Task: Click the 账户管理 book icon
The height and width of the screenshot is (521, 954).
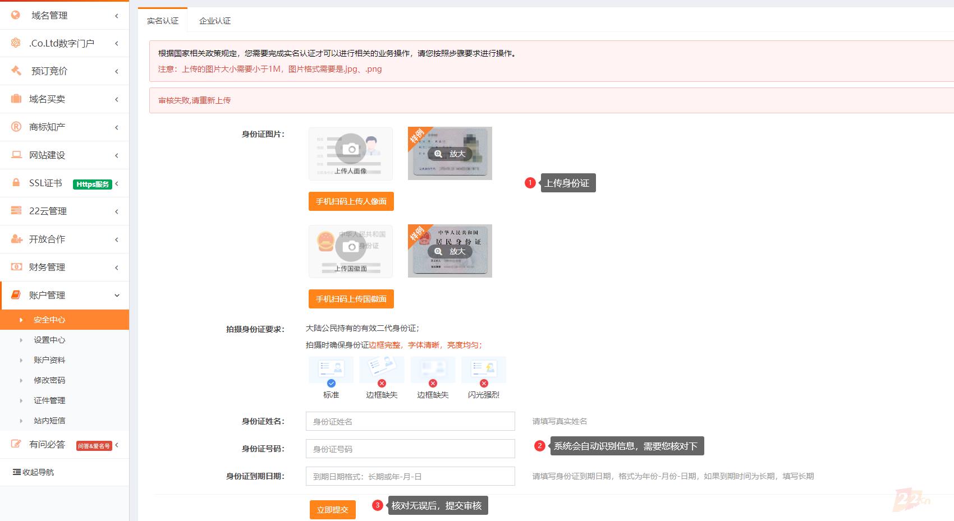Action: pyautogui.click(x=16, y=295)
